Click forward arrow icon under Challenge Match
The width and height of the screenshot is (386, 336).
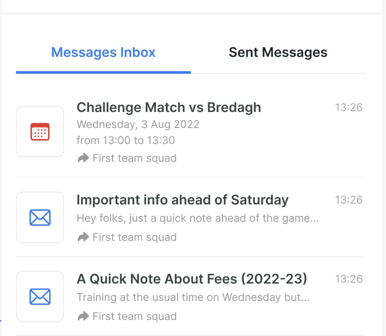click(83, 158)
